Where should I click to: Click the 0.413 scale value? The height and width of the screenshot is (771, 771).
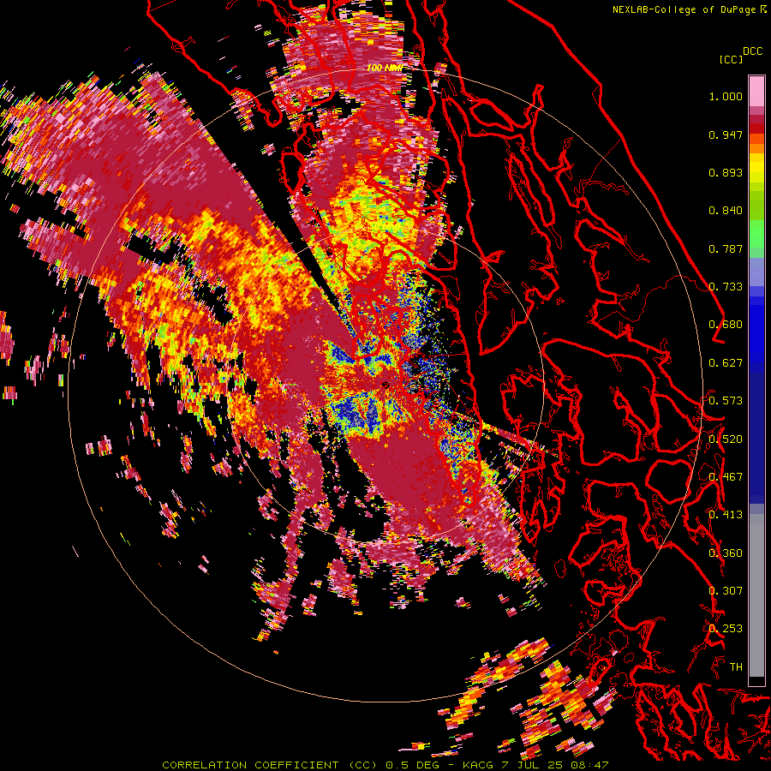coord(726,515)
